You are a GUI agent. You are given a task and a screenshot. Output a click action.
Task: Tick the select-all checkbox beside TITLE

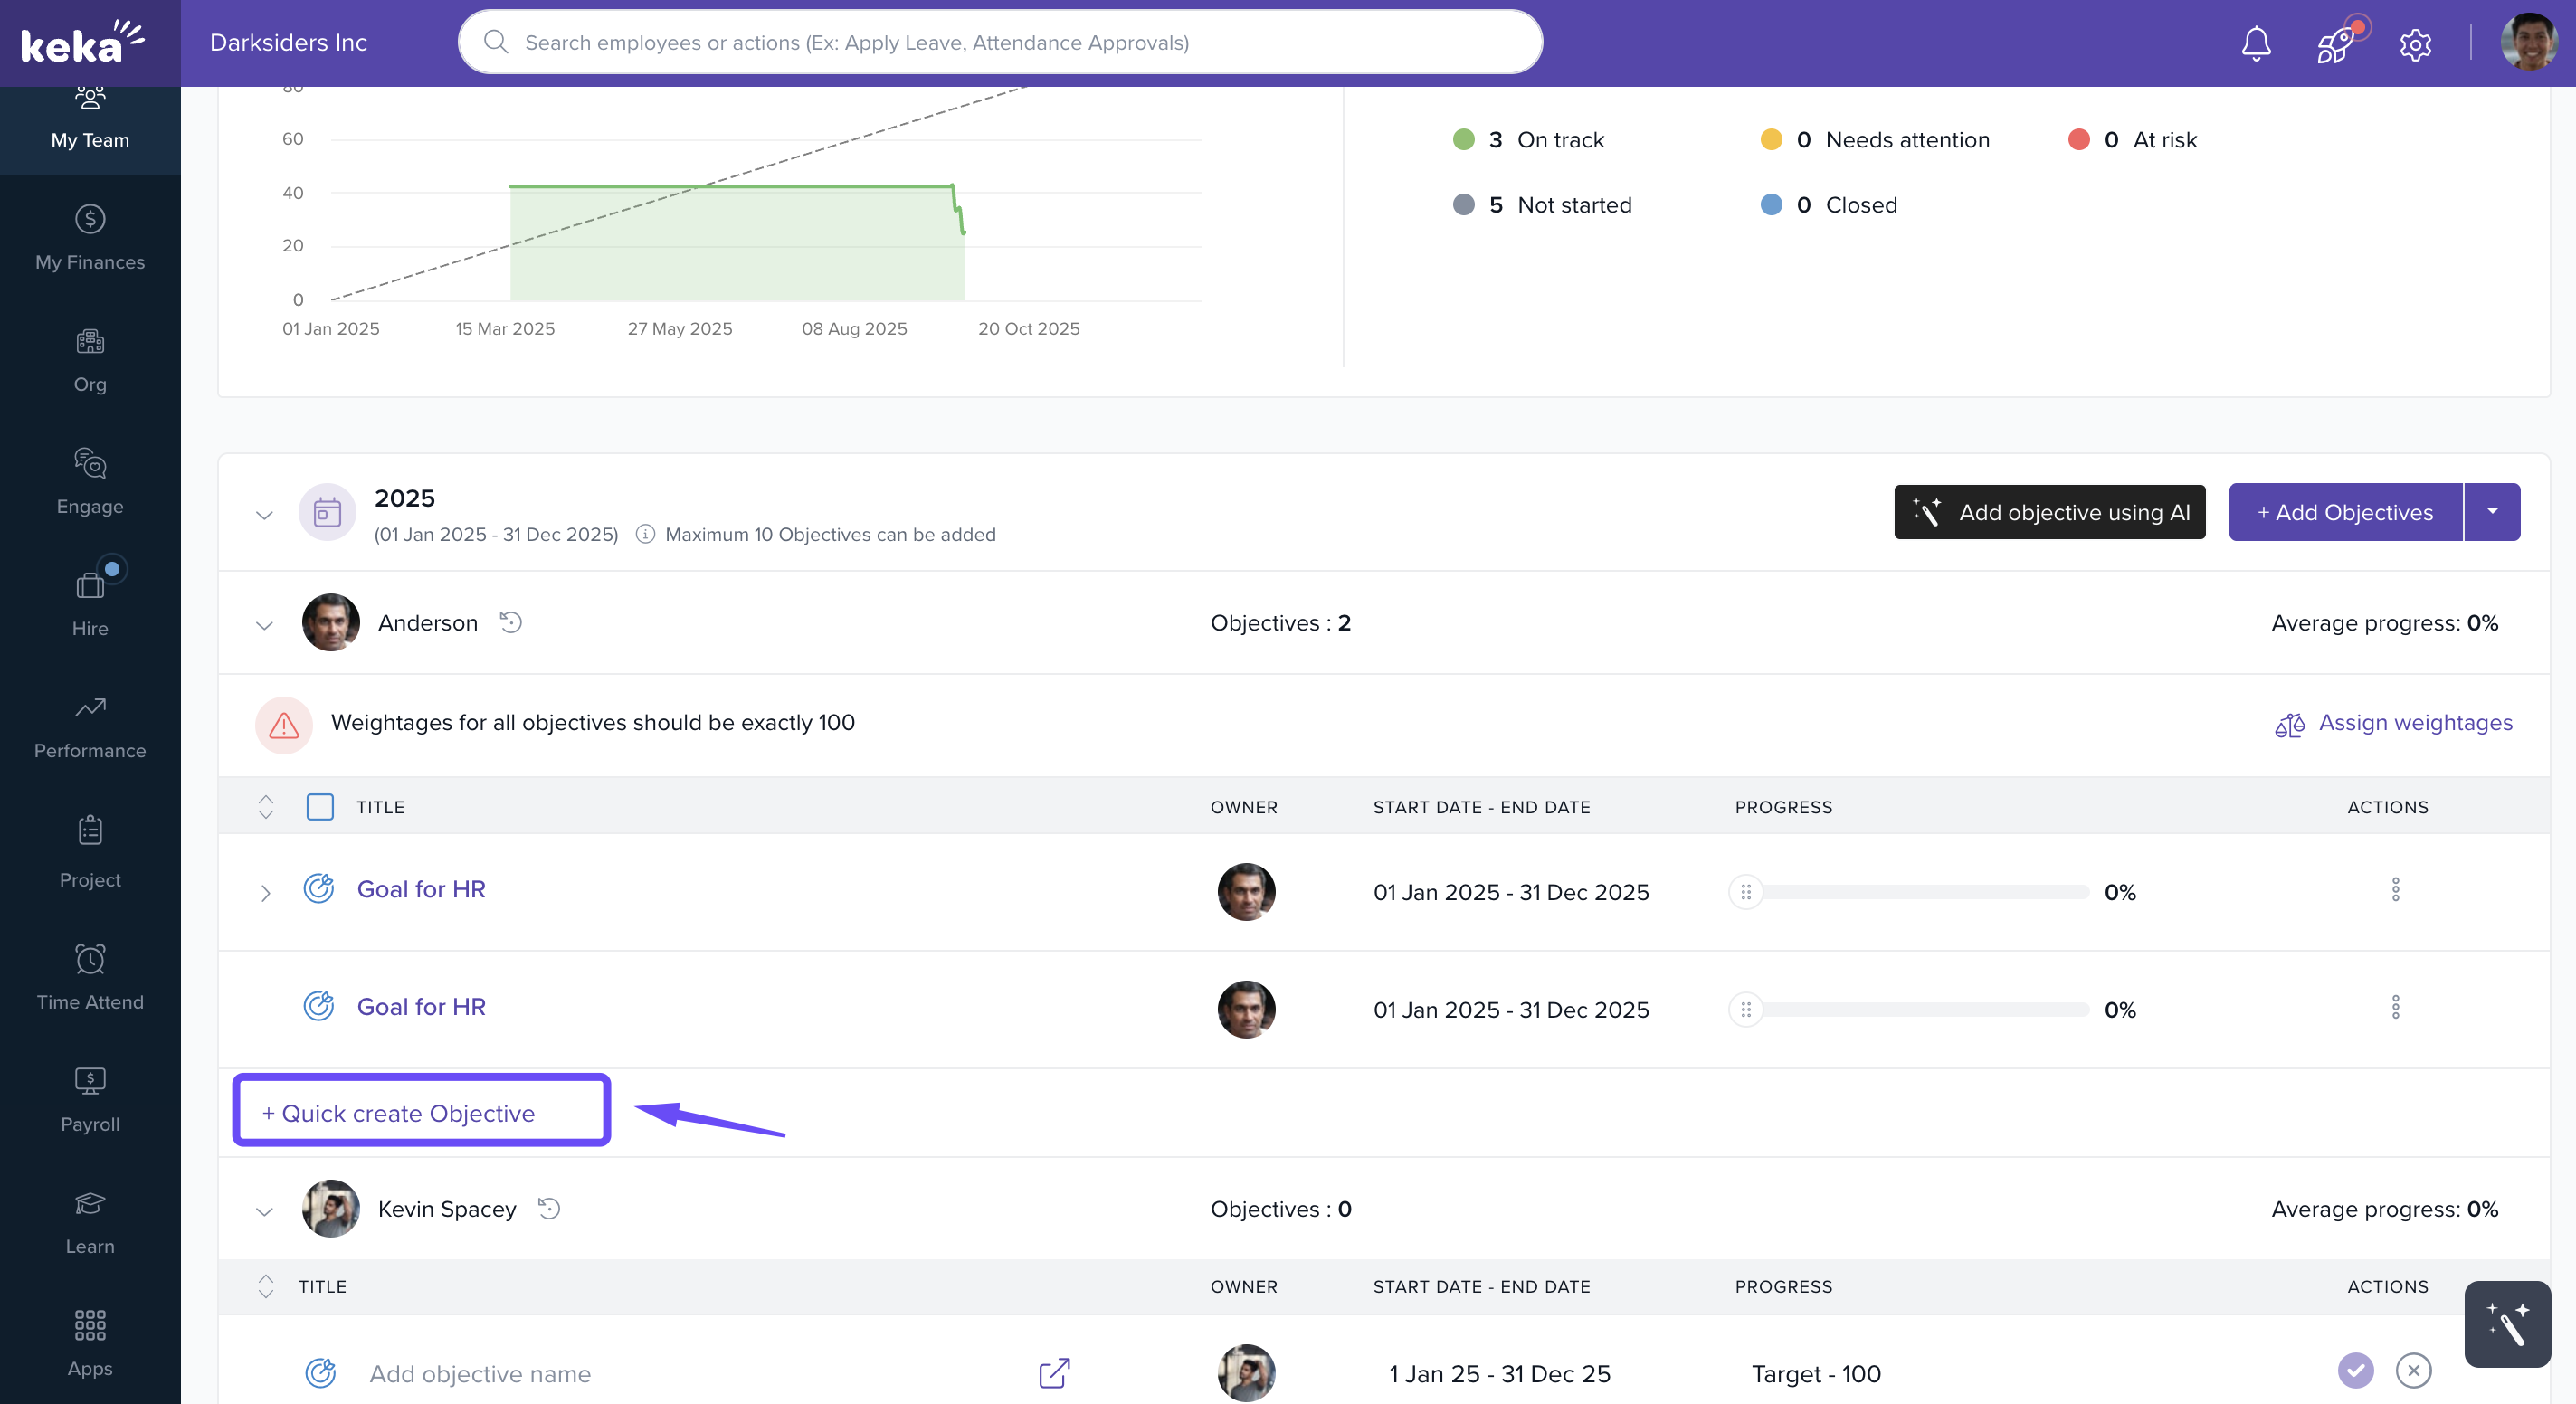tap(320, 807)
